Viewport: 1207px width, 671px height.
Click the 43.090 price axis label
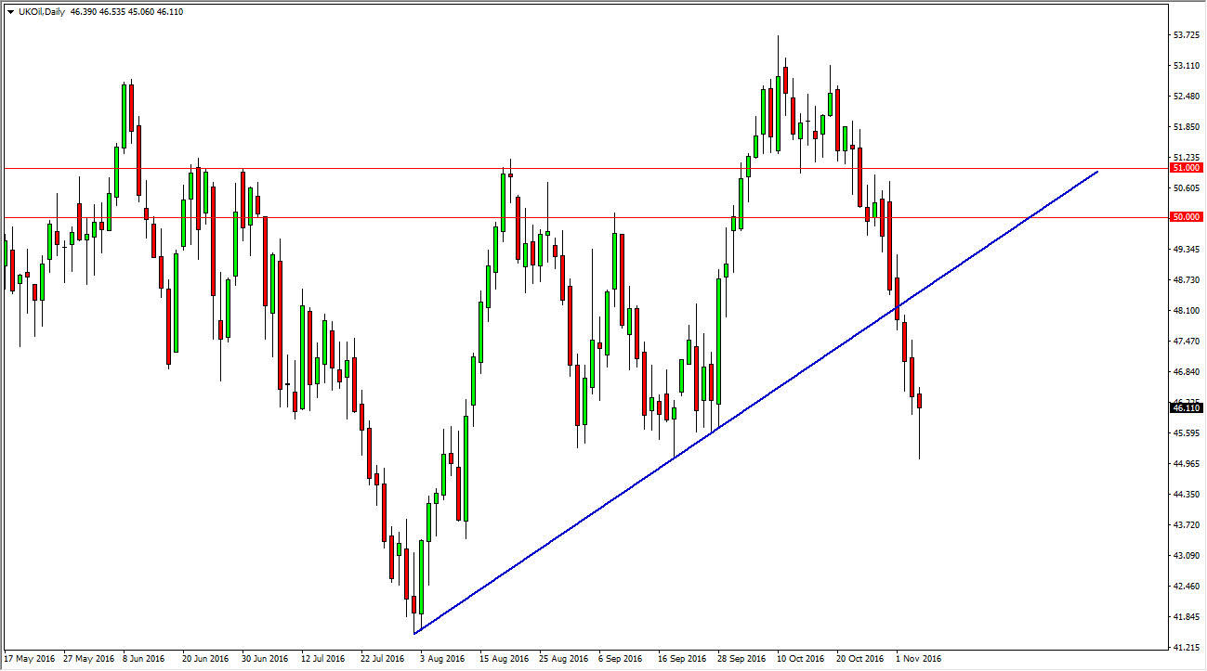click(1188, 556)
